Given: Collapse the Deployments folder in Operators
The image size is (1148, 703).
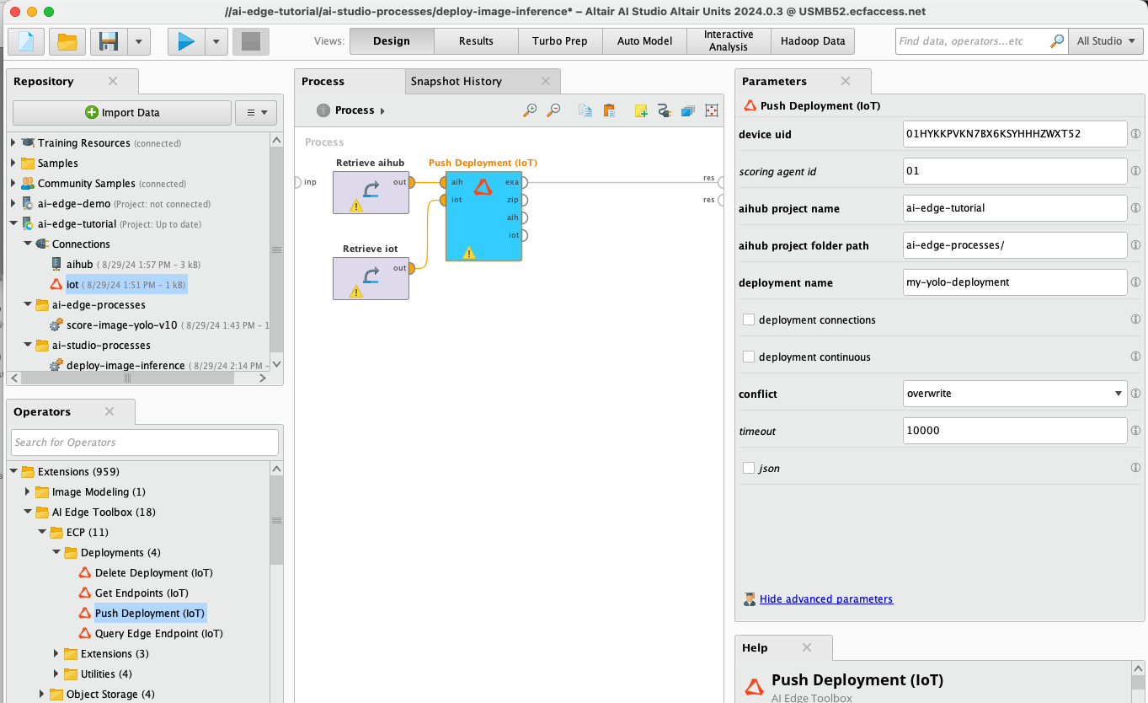Looking at the screenshot, I should point(56,552).
